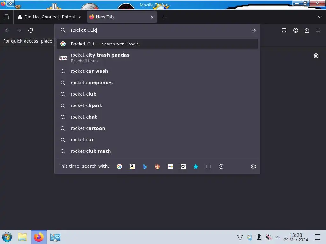Viewport: 326px width, 244px height.
Task: Choose rocket clipart suggestion
Action: (157, 105)
